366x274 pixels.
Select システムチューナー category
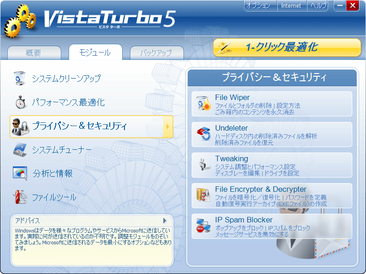click(x=62, y=150)
